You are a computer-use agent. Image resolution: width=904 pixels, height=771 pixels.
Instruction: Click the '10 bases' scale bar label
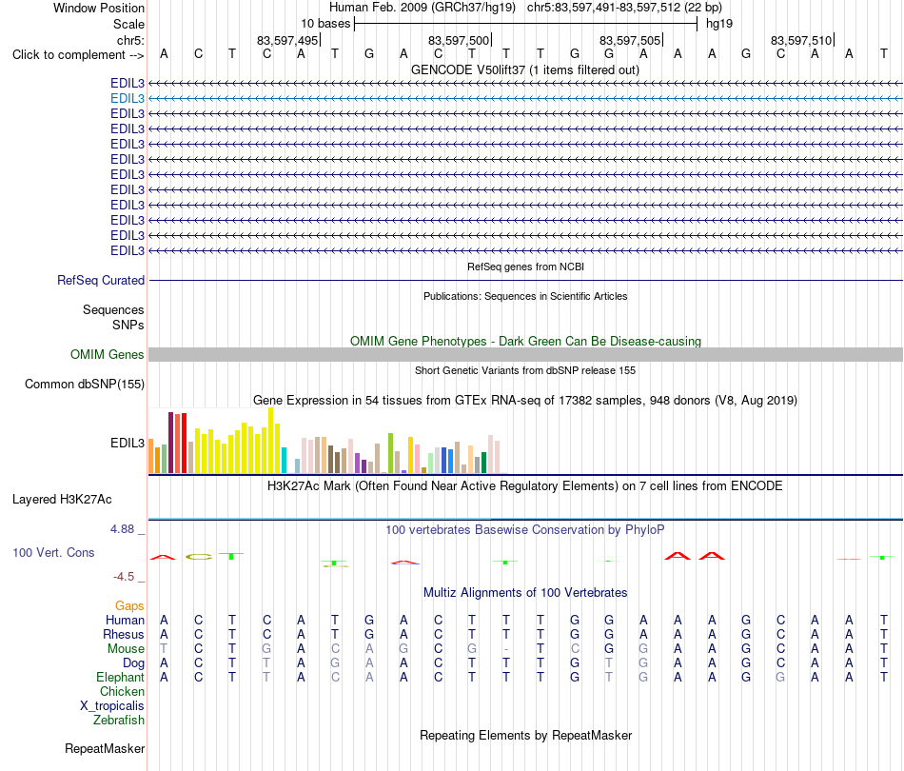(x=325, y=24)
